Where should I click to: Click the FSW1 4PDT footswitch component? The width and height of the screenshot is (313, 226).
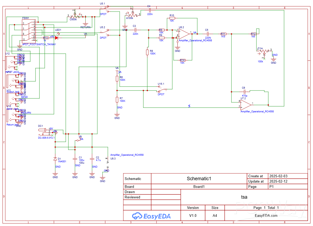(29, 31)
